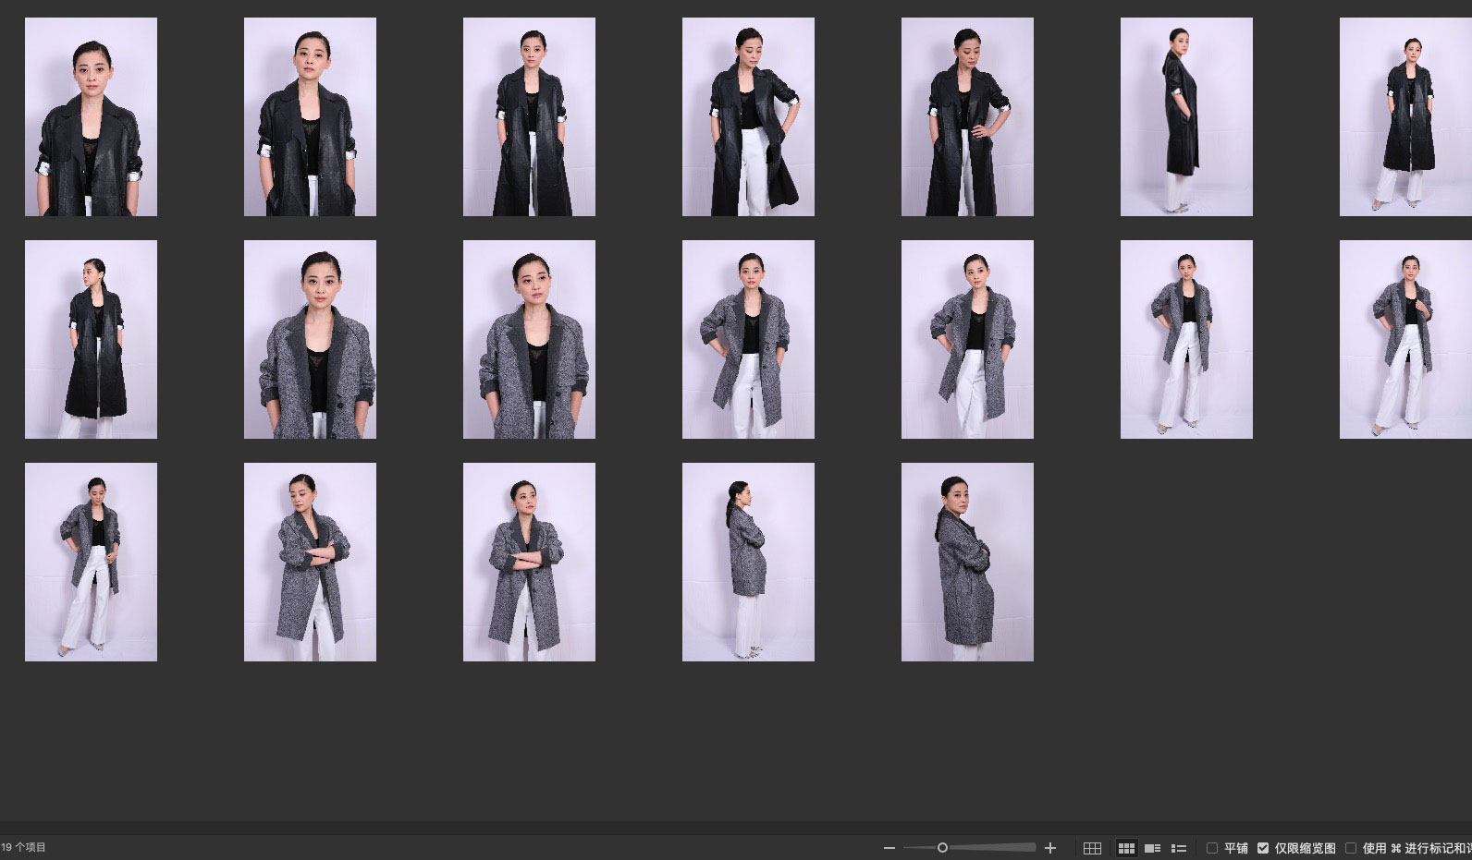The width and height of the screenshot is (1472, 860).
Task: Enable the 使用 ⌘ 进行标记 checkbox
Action: click(1351, 848)
